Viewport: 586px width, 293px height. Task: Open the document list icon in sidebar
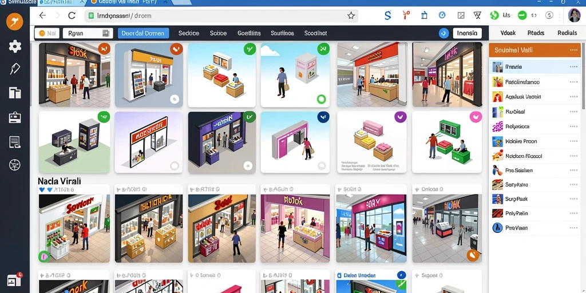click(15, 142)
